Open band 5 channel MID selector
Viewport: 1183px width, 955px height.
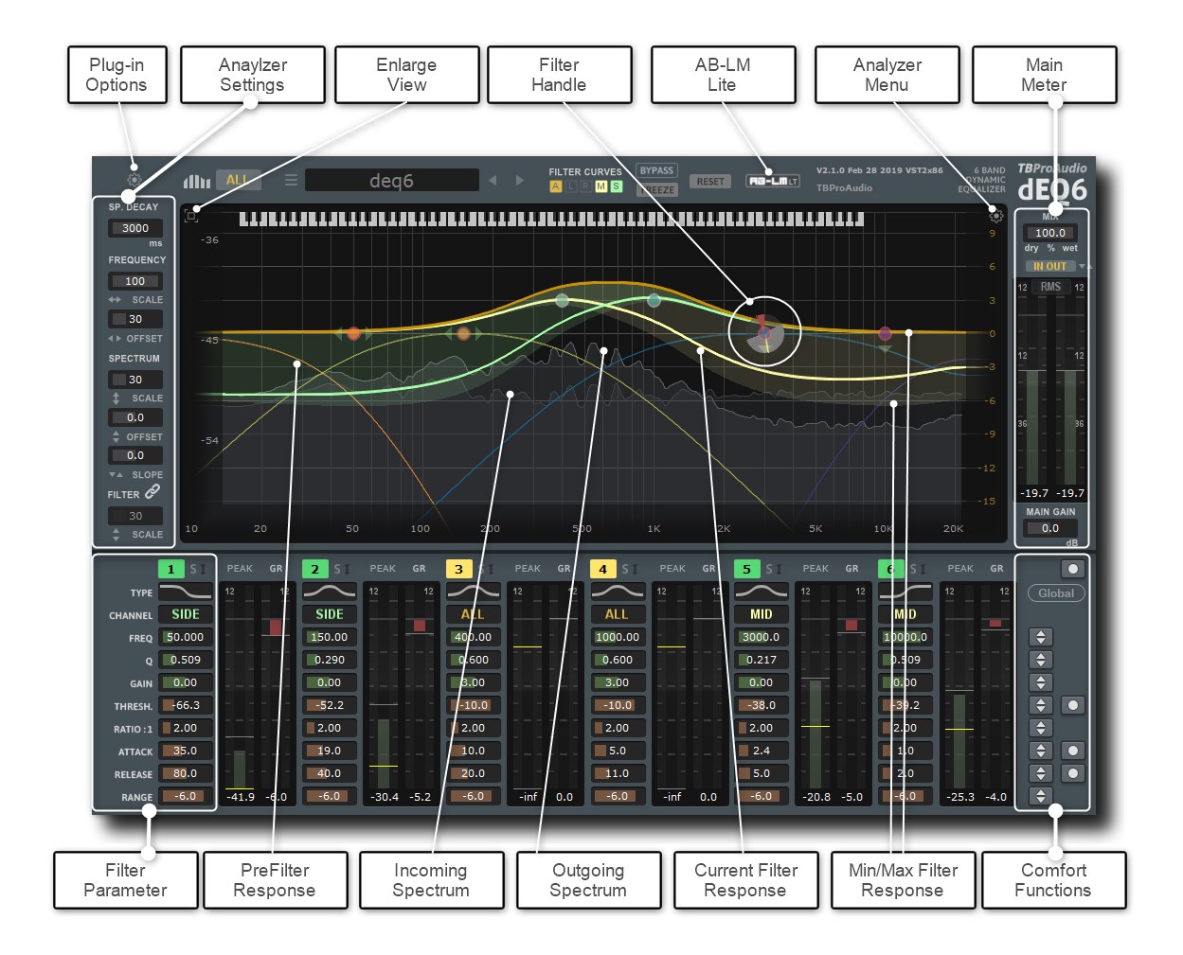click(x=761, y=614)
